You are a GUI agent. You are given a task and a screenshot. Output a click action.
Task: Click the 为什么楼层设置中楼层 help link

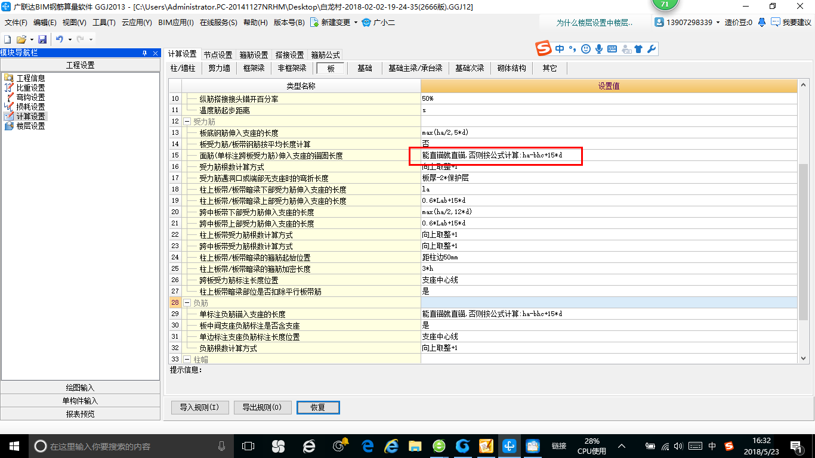tap(594, 23)
